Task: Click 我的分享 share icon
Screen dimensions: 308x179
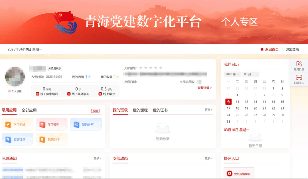Action: pyautogui.click(x=76, y=124)
